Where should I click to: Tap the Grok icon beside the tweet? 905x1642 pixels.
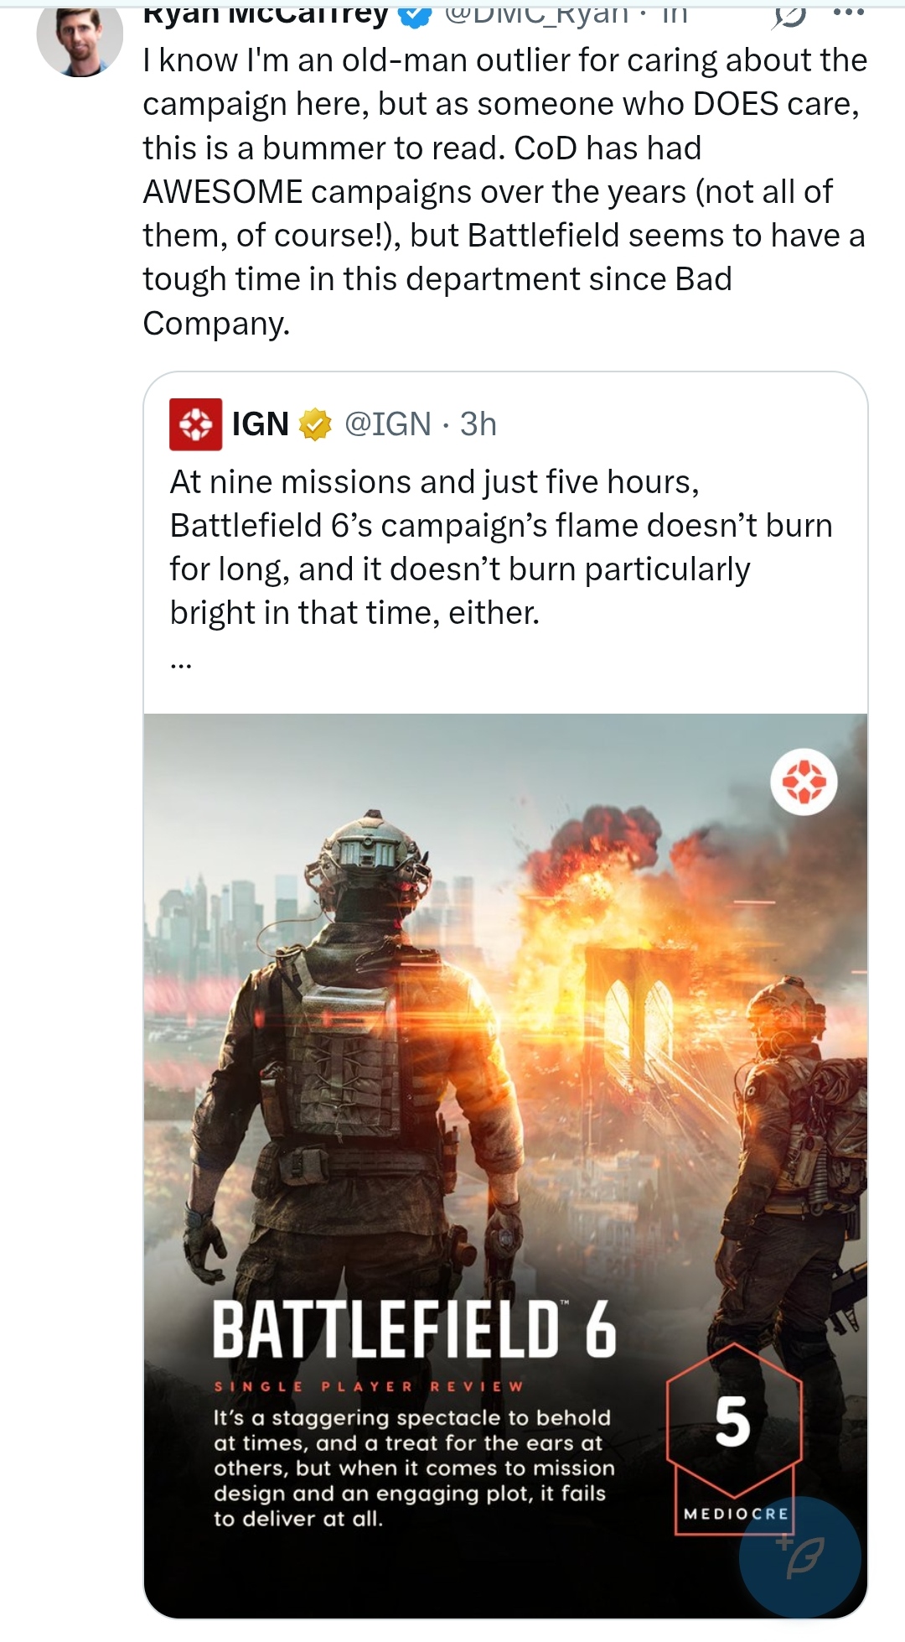(789, 15)
